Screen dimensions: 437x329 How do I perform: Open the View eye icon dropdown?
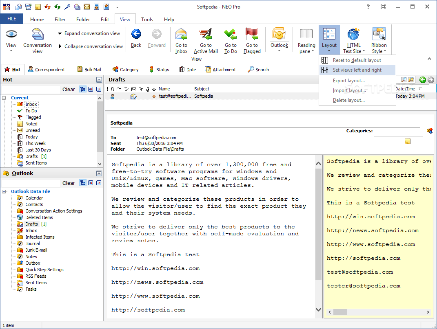click(11, 40)
